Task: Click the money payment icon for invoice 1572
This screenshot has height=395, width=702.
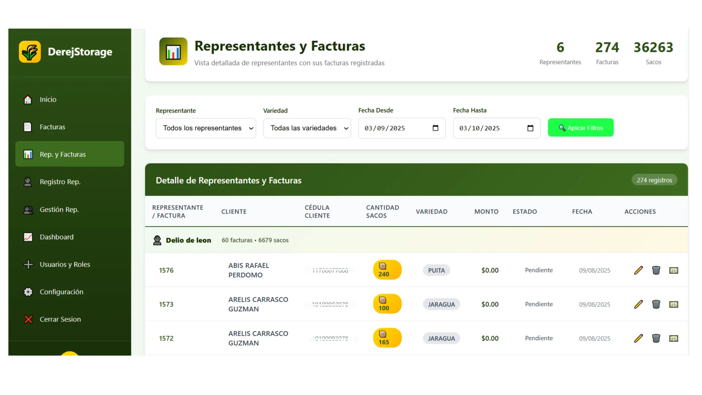Action: pos(673,338)
